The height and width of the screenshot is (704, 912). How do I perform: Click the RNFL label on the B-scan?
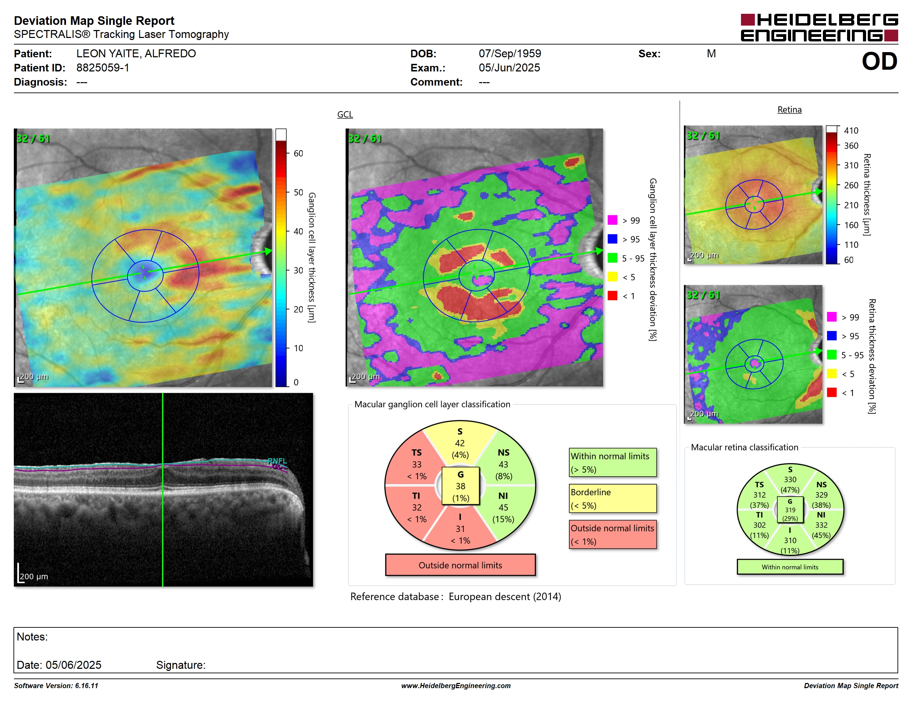277,461
